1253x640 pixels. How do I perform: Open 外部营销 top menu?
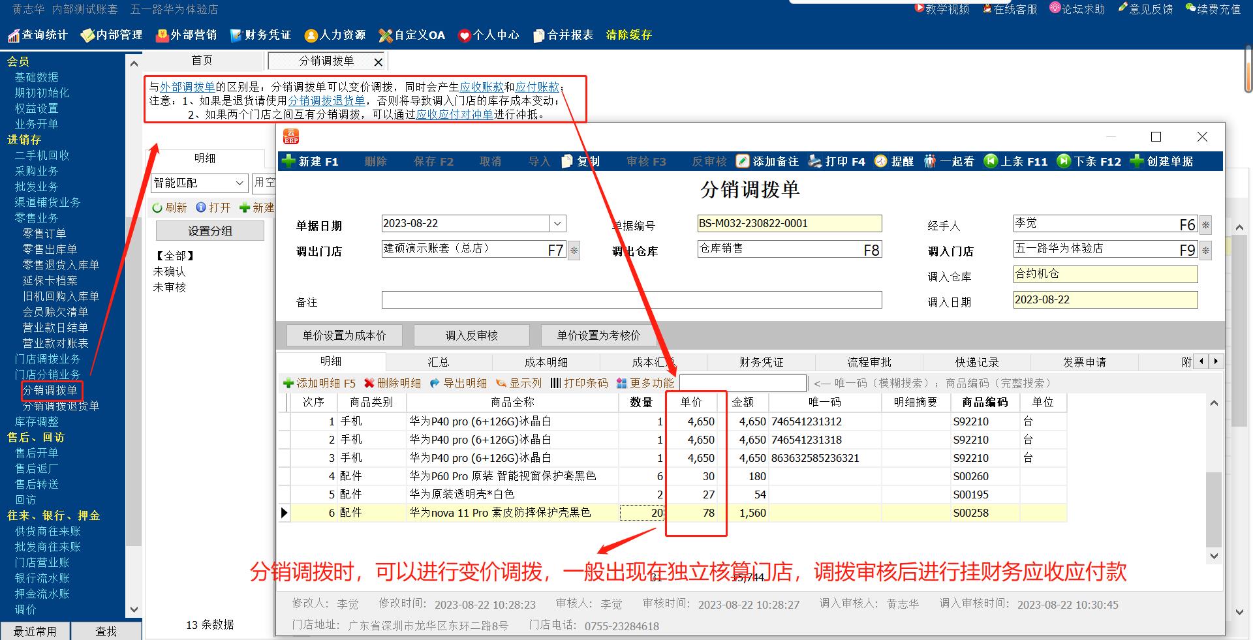[187, 35]
